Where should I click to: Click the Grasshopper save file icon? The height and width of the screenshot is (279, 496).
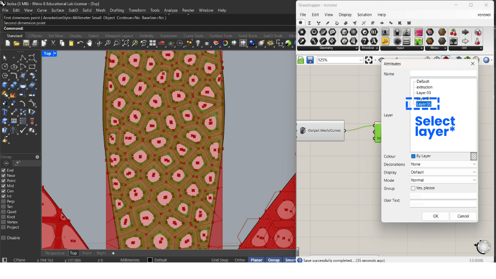(x=310, y=60)
